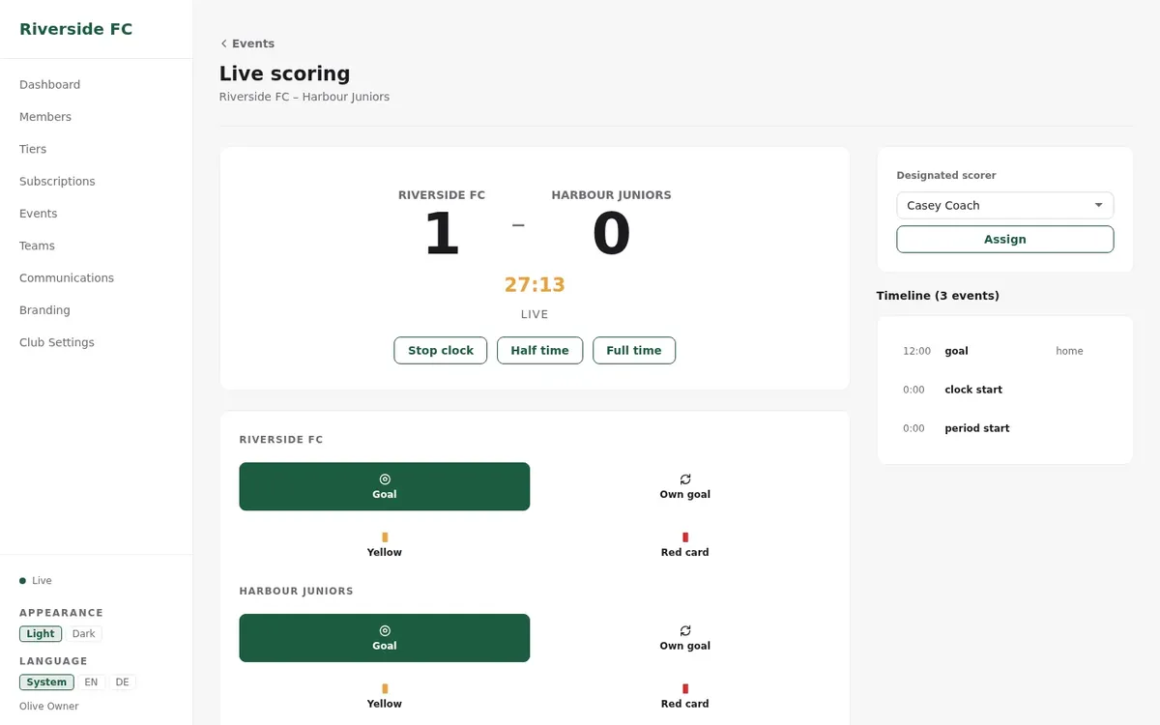This screenshot has height=725, width=1160.
Task: Set language to EN
Action: 91,682
